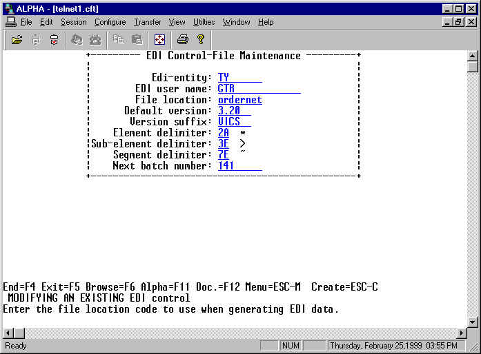The height and width of the screenshot is (354, 481).
Task: Click the Next batch number field 141
Action: [226, 166]
